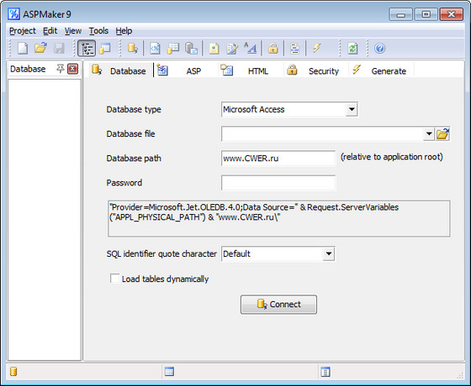The height and width of the screenshot is (386, 471).
Task: Open a project with the toolbar folder icon
Action: (x=40, y=49)
